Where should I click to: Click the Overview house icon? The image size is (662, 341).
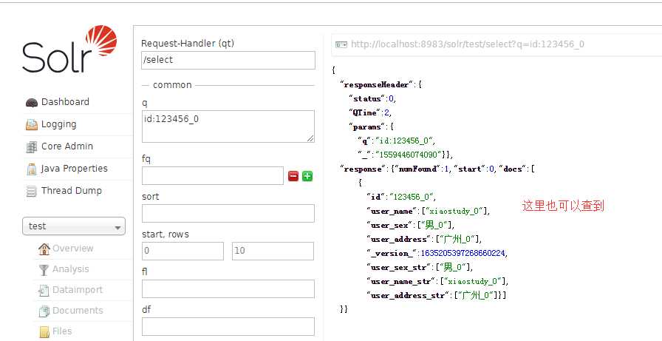[x=44, y=249]
